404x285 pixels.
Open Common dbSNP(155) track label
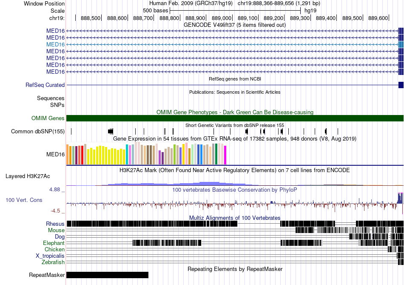pos(38,131)
